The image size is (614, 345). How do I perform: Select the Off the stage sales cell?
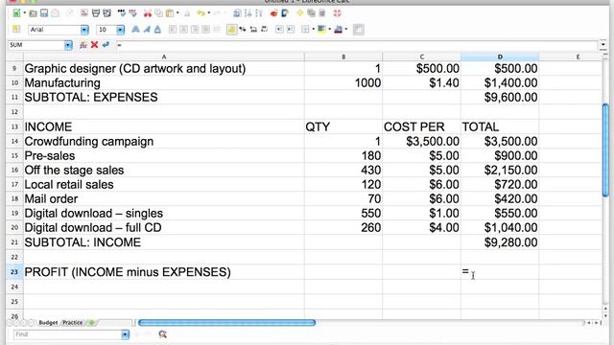pyautogui.click(x=164, y=171)
